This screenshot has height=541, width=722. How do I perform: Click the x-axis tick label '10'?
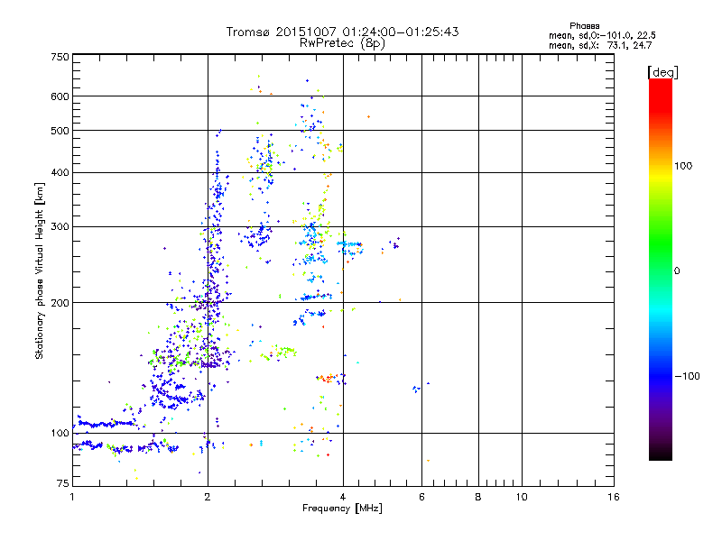tap(522, 497)
